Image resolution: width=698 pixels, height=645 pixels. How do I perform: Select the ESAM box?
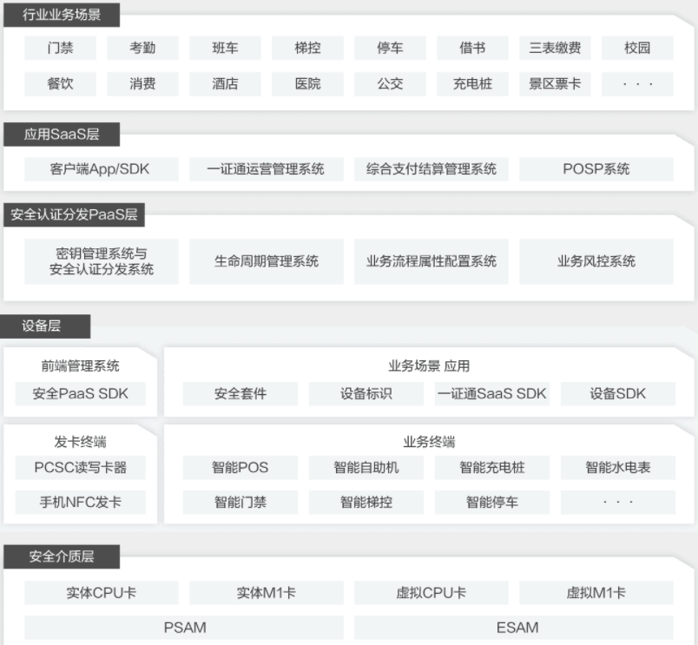click(x=514, y=628)
